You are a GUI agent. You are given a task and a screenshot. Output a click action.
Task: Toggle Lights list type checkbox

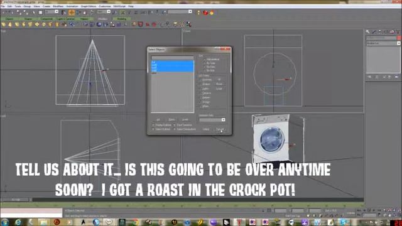pyautogui.click(x=204, y=89)
